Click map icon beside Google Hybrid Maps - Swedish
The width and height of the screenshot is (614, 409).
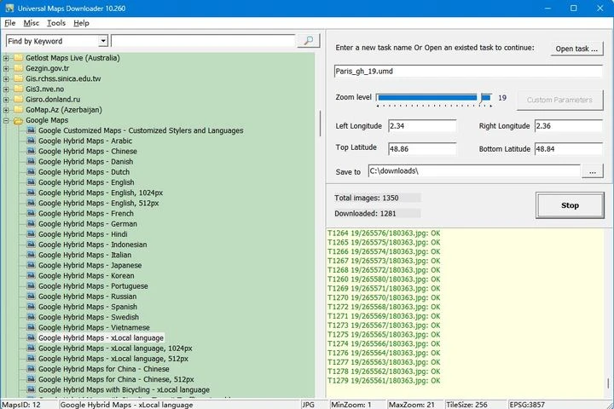[31, 317]
